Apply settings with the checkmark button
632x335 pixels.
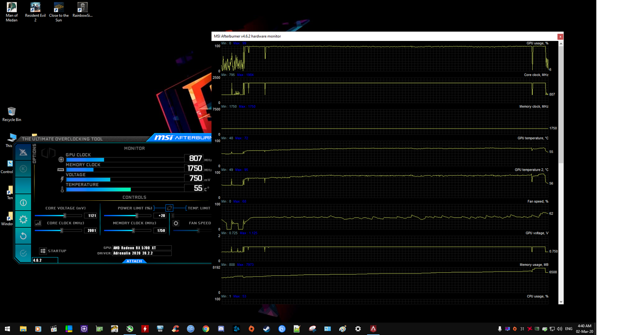pyautogui.click(x=23, y=253)
